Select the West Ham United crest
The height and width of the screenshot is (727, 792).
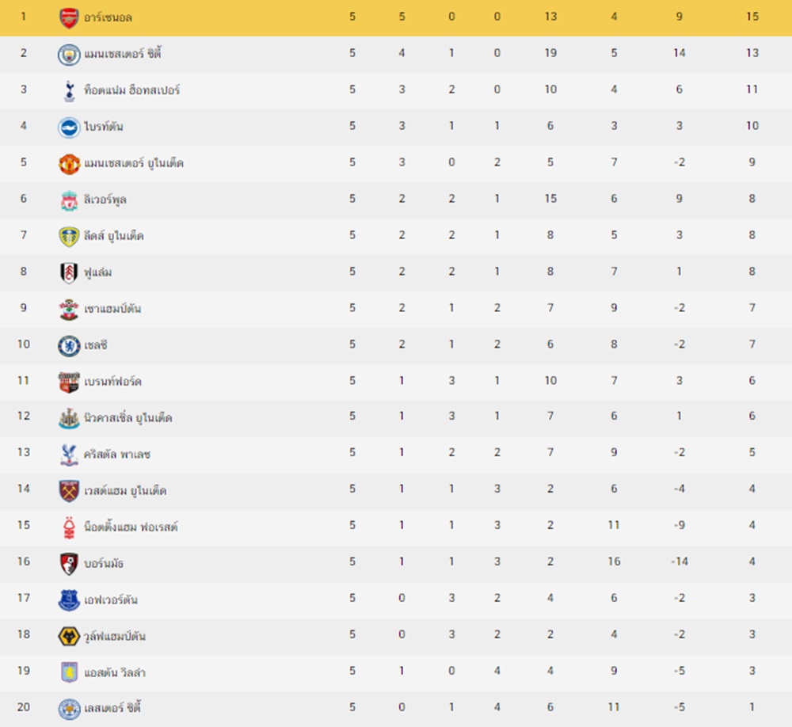tap(69, 490)
